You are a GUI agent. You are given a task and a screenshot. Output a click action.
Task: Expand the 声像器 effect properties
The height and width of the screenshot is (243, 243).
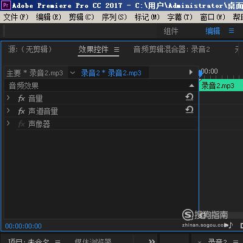tap(8, 123)
